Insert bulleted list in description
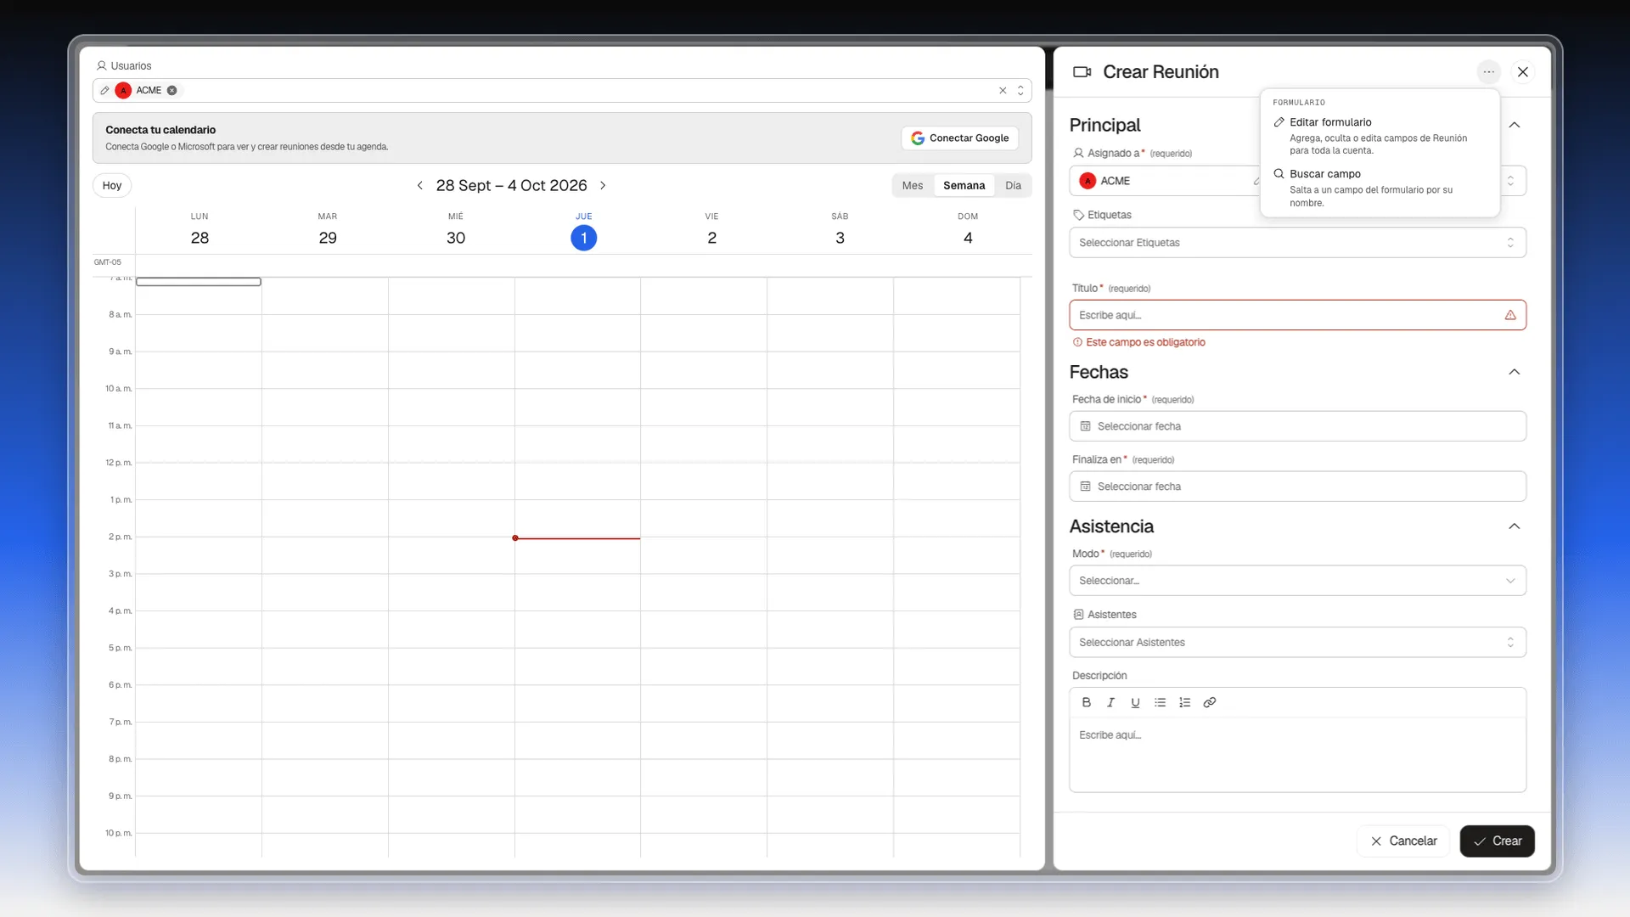1630x917 pixels. tap(1160, 702)
